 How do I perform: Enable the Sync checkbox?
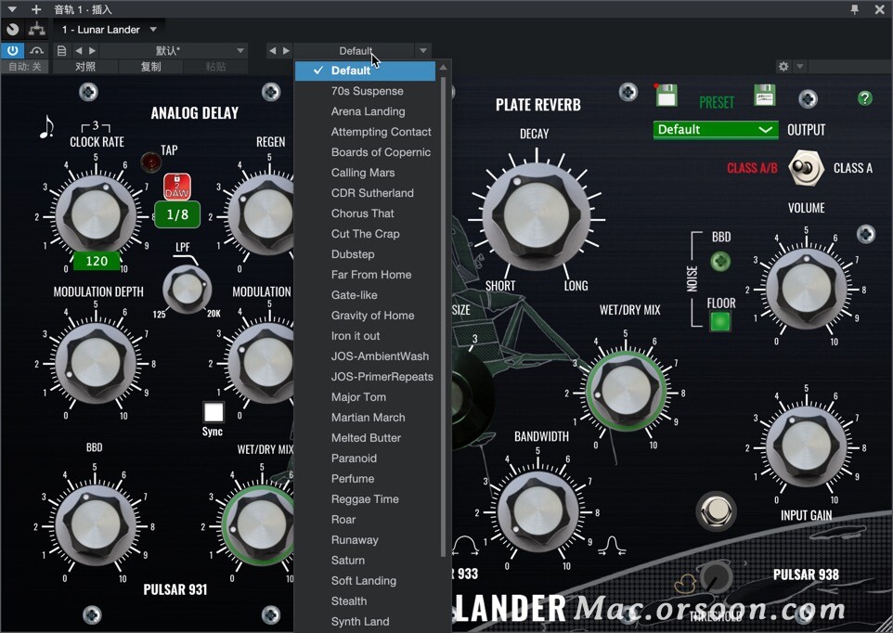[x=214, y=412]
